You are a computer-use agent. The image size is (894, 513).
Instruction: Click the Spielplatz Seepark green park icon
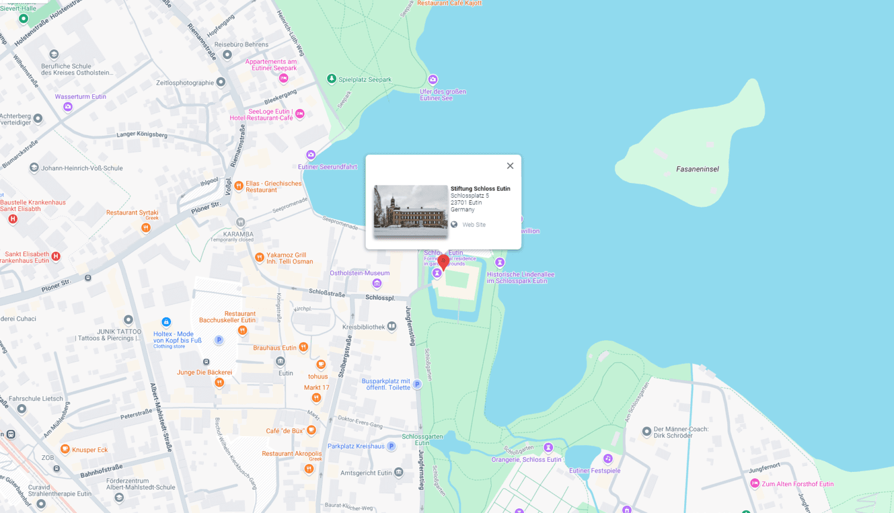(x=331, y=79)
